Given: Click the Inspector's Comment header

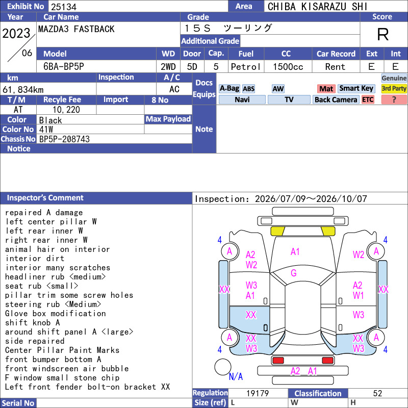Looking at the screenshot, I should (x=96, y=198).
